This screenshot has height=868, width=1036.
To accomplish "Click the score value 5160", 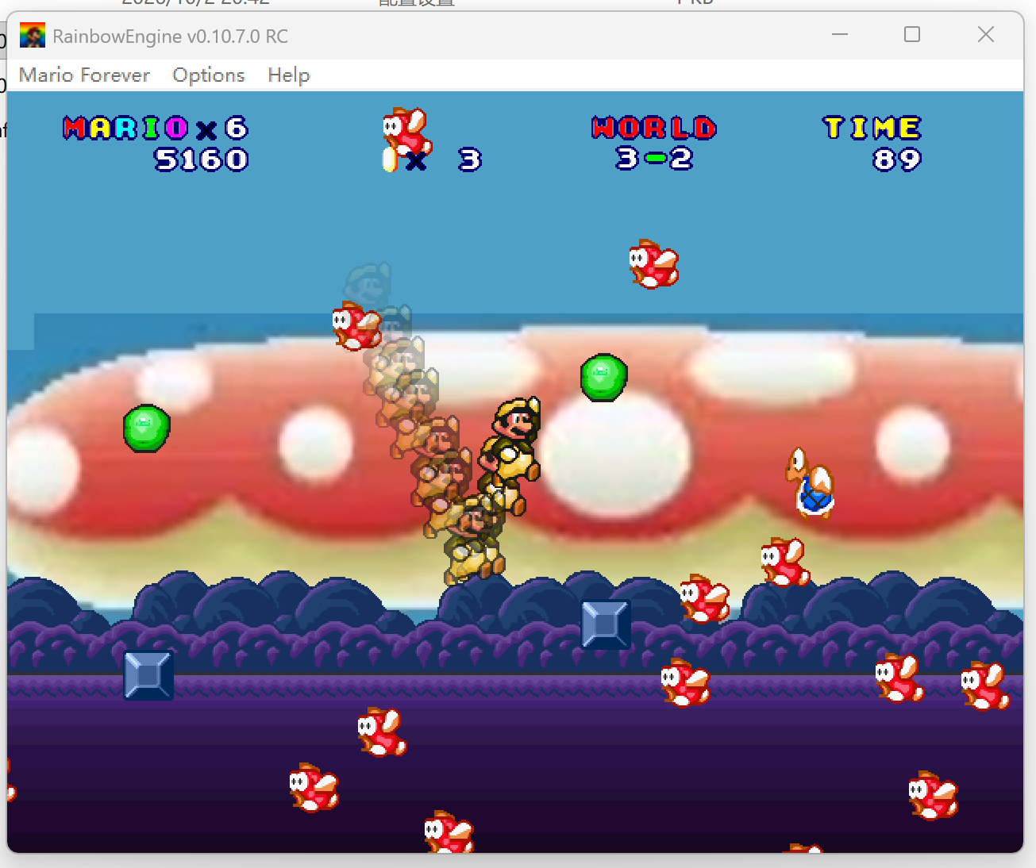I will [x=202, y=160].
